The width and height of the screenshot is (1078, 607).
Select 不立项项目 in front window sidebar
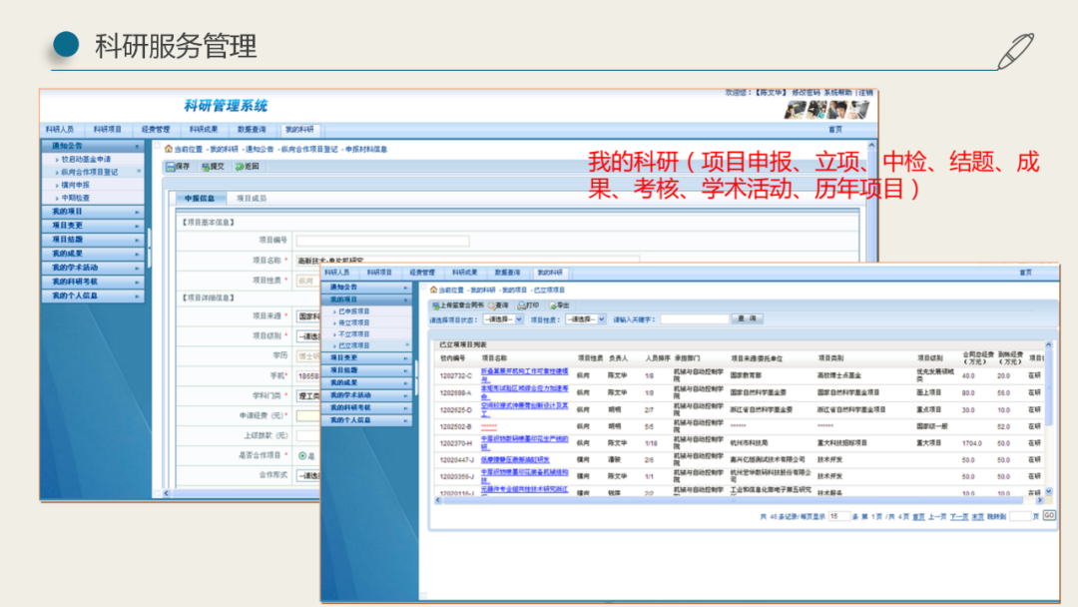[354, 334]
